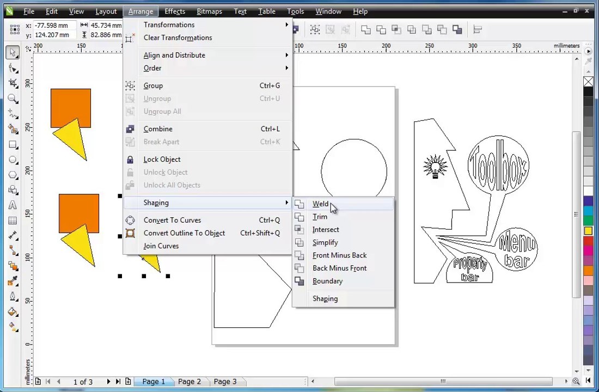Image resolution: width=599 pixels, height=392 pixels.
Task: Choose Convert To Curves
Action: click(208, 220)
